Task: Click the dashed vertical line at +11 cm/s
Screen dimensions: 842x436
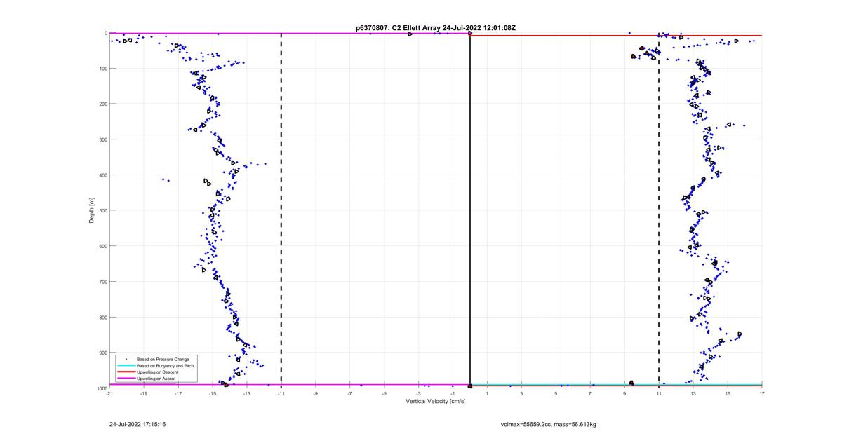Action: [x=659, y=210]
